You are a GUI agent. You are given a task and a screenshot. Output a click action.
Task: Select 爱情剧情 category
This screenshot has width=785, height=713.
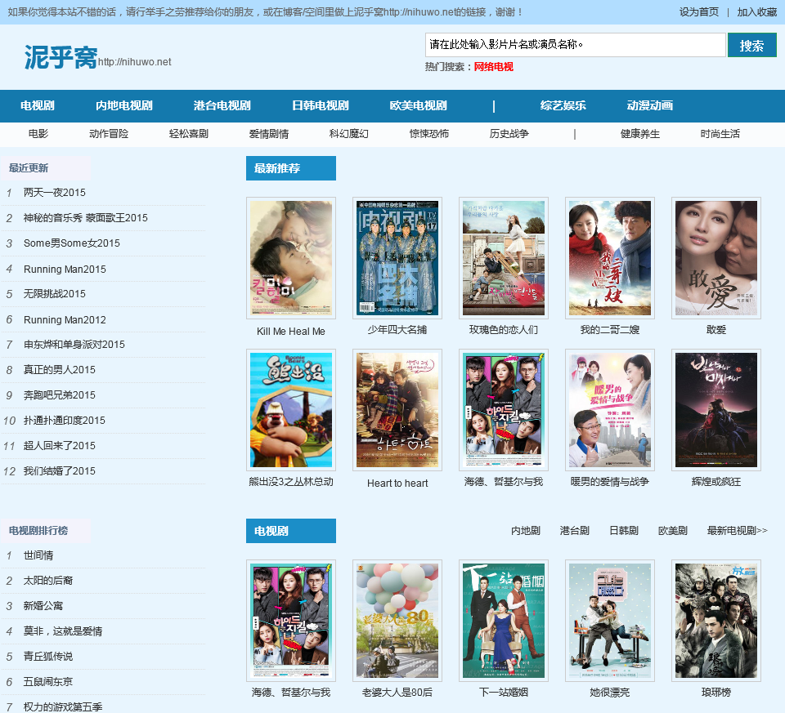click(269, 133)
